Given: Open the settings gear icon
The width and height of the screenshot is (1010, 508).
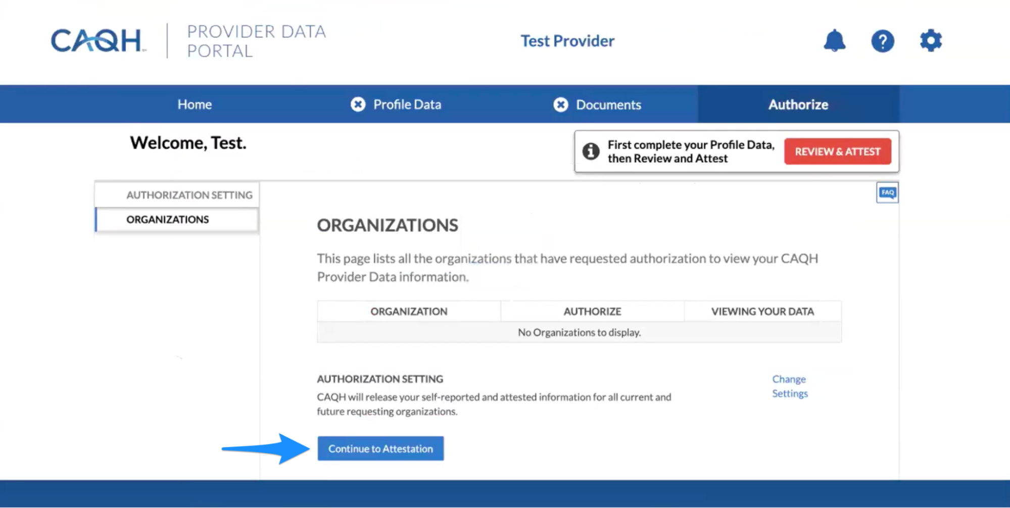Looking at the screenshot, I should coord(931,40).
